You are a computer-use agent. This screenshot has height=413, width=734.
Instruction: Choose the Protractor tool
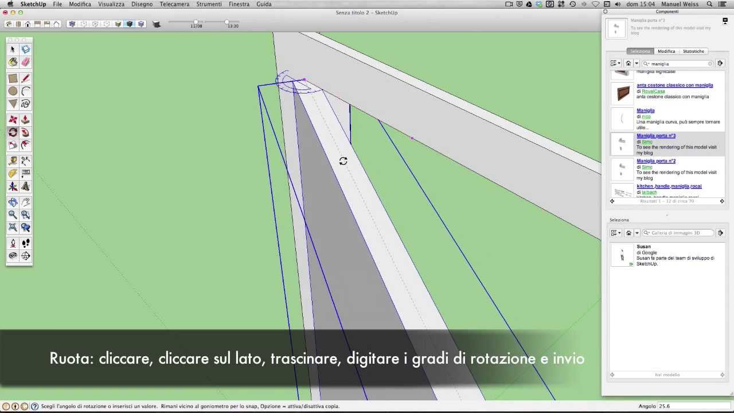13,174
